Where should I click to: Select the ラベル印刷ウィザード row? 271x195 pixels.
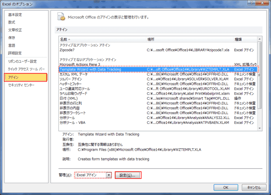(158, 93)
